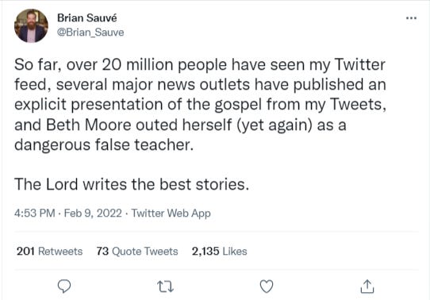Open the three-dot more options menu
This screenshot has width=430, height=300.
(x=411, y=18)
